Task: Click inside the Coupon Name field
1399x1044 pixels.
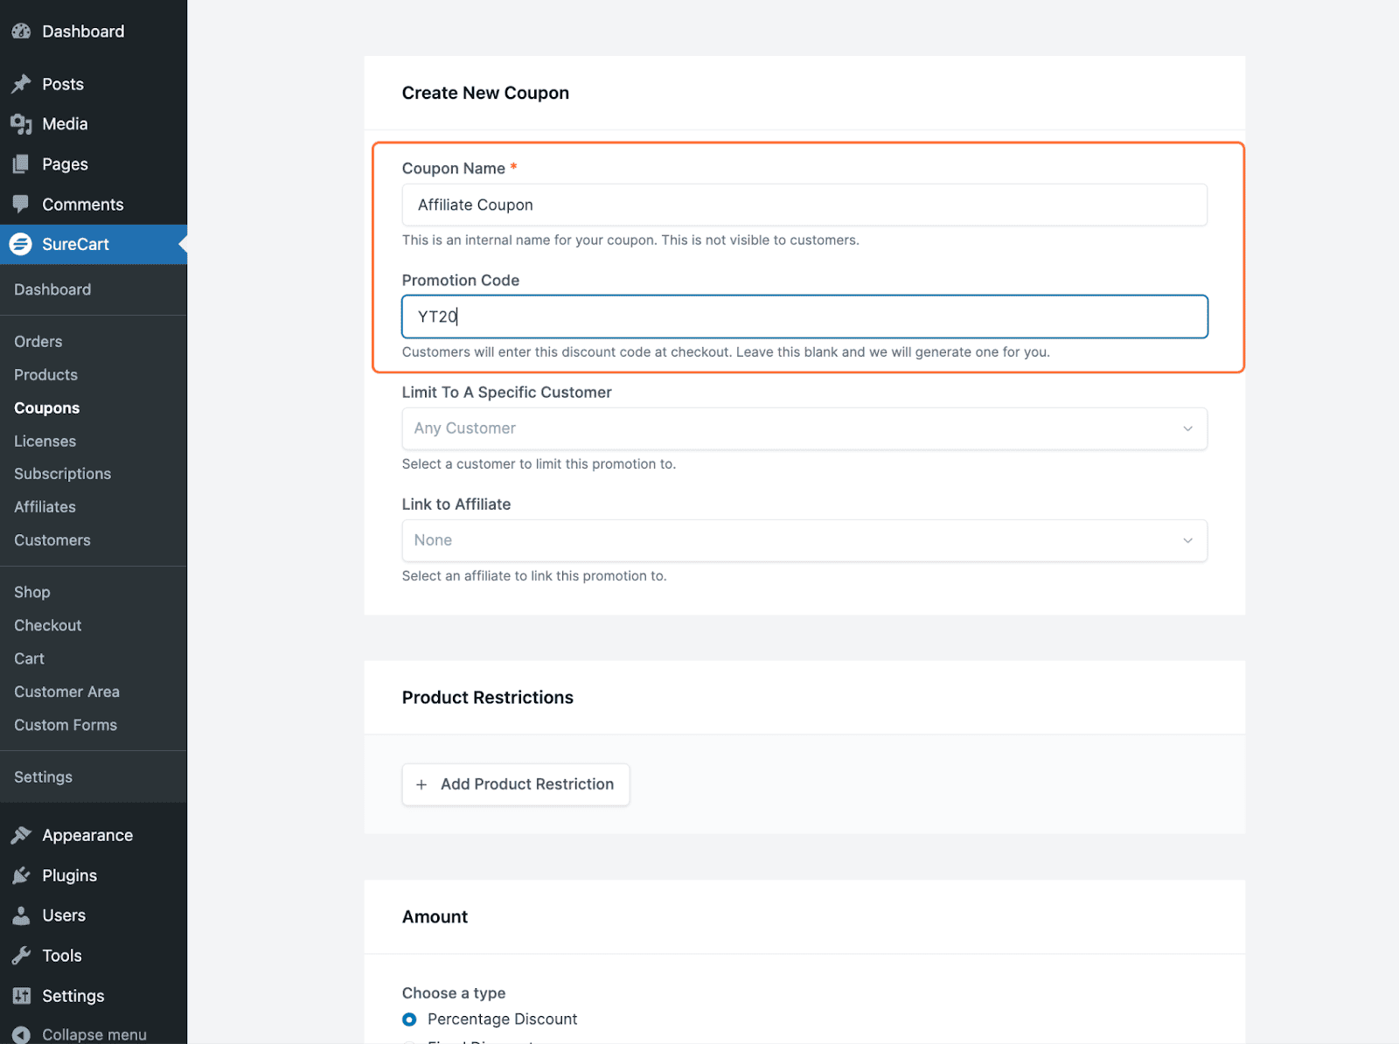Action: pos(804,205)
